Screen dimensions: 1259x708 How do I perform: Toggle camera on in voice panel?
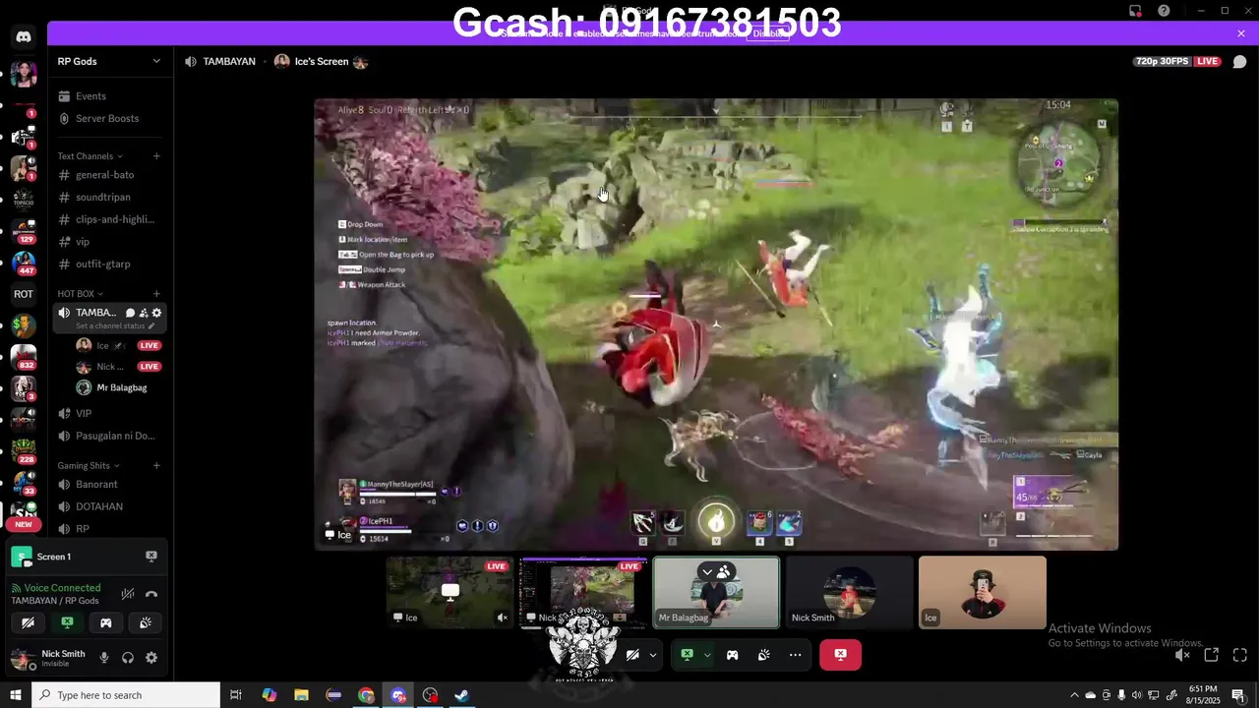pyautogui.click(x=28, y=622)
